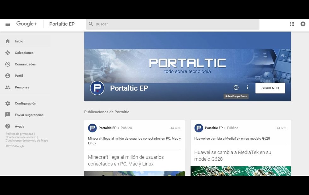Click Enviar sugerencias feedback option

(x=29, y=115)
